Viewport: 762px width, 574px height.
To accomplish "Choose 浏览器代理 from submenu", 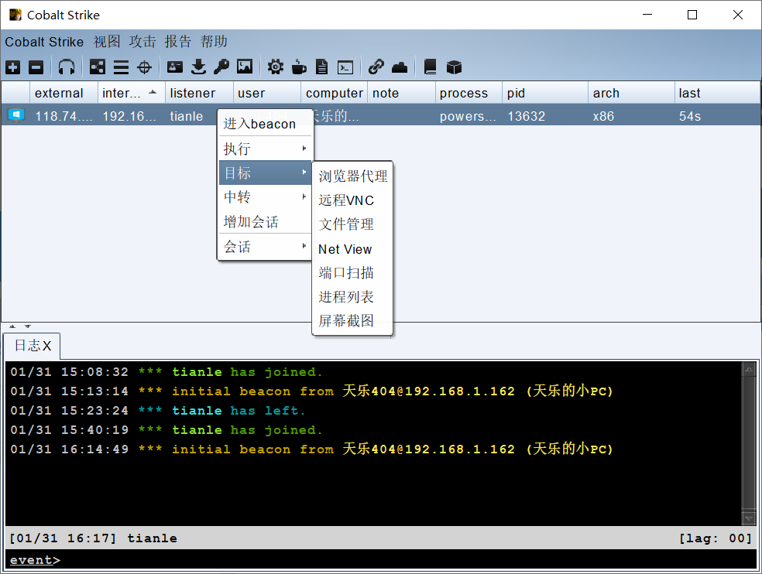I will (352, 176).
